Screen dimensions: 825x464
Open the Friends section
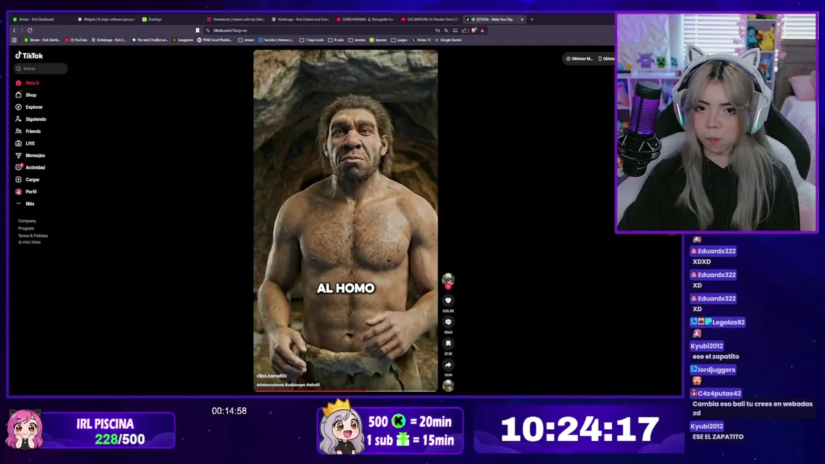click(x=28, y=131)
